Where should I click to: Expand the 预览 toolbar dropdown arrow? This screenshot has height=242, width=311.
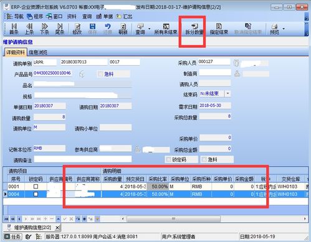coord(284,29)
